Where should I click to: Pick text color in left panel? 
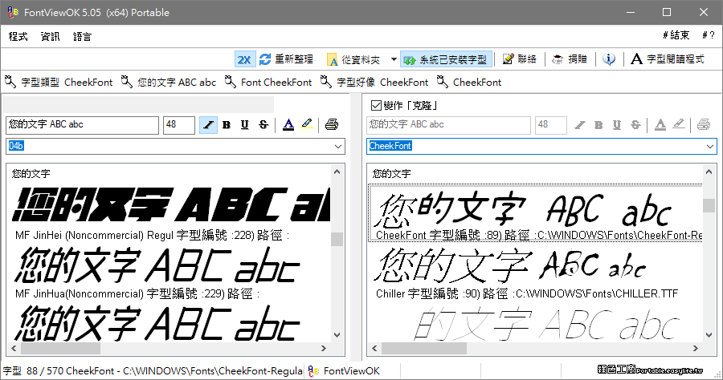point(288,125)
